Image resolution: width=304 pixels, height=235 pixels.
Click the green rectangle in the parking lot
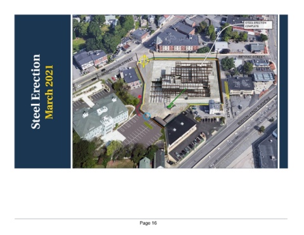pyautogui.click(x=148, y=125)
